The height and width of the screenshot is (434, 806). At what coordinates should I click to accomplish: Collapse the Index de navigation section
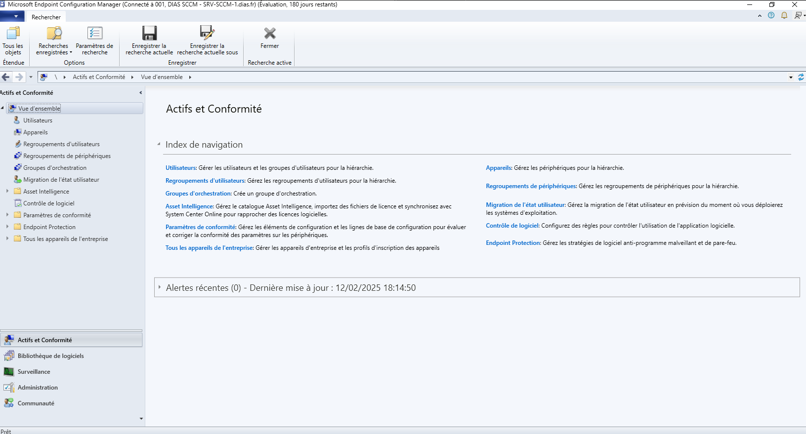point(159,144)
